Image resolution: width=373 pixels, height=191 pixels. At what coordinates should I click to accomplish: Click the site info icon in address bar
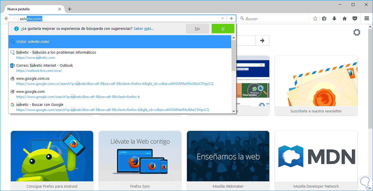point(14,18)
